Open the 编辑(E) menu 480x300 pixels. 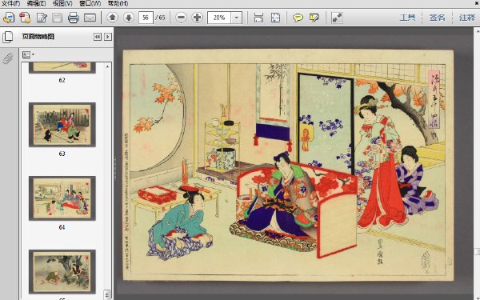click(36, 3)
